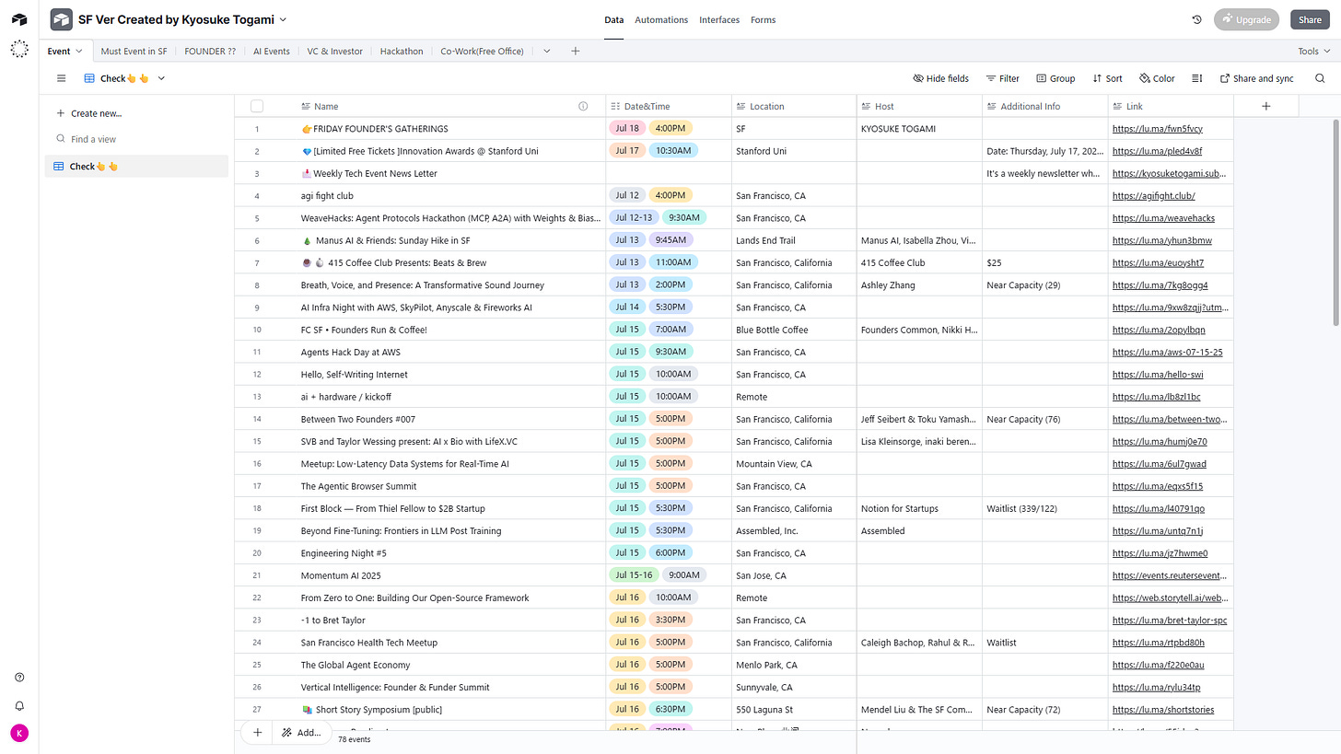
Task: Select the 'Notion for Startups' host cell
Action: (x=919, y=508)
